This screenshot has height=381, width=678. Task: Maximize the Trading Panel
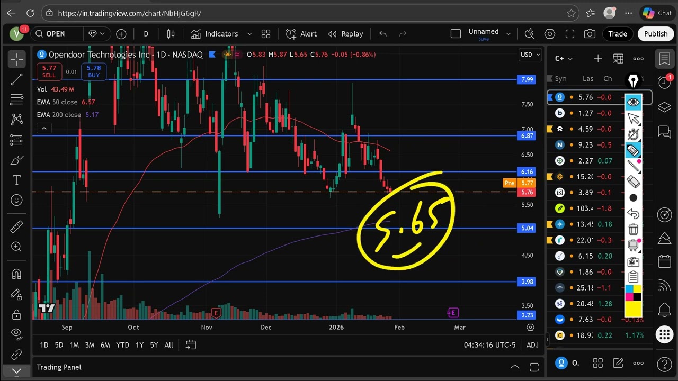coord(534,367)
